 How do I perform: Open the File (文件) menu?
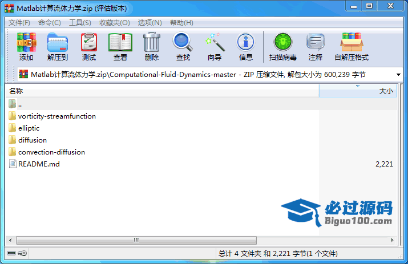click(19, 23)
